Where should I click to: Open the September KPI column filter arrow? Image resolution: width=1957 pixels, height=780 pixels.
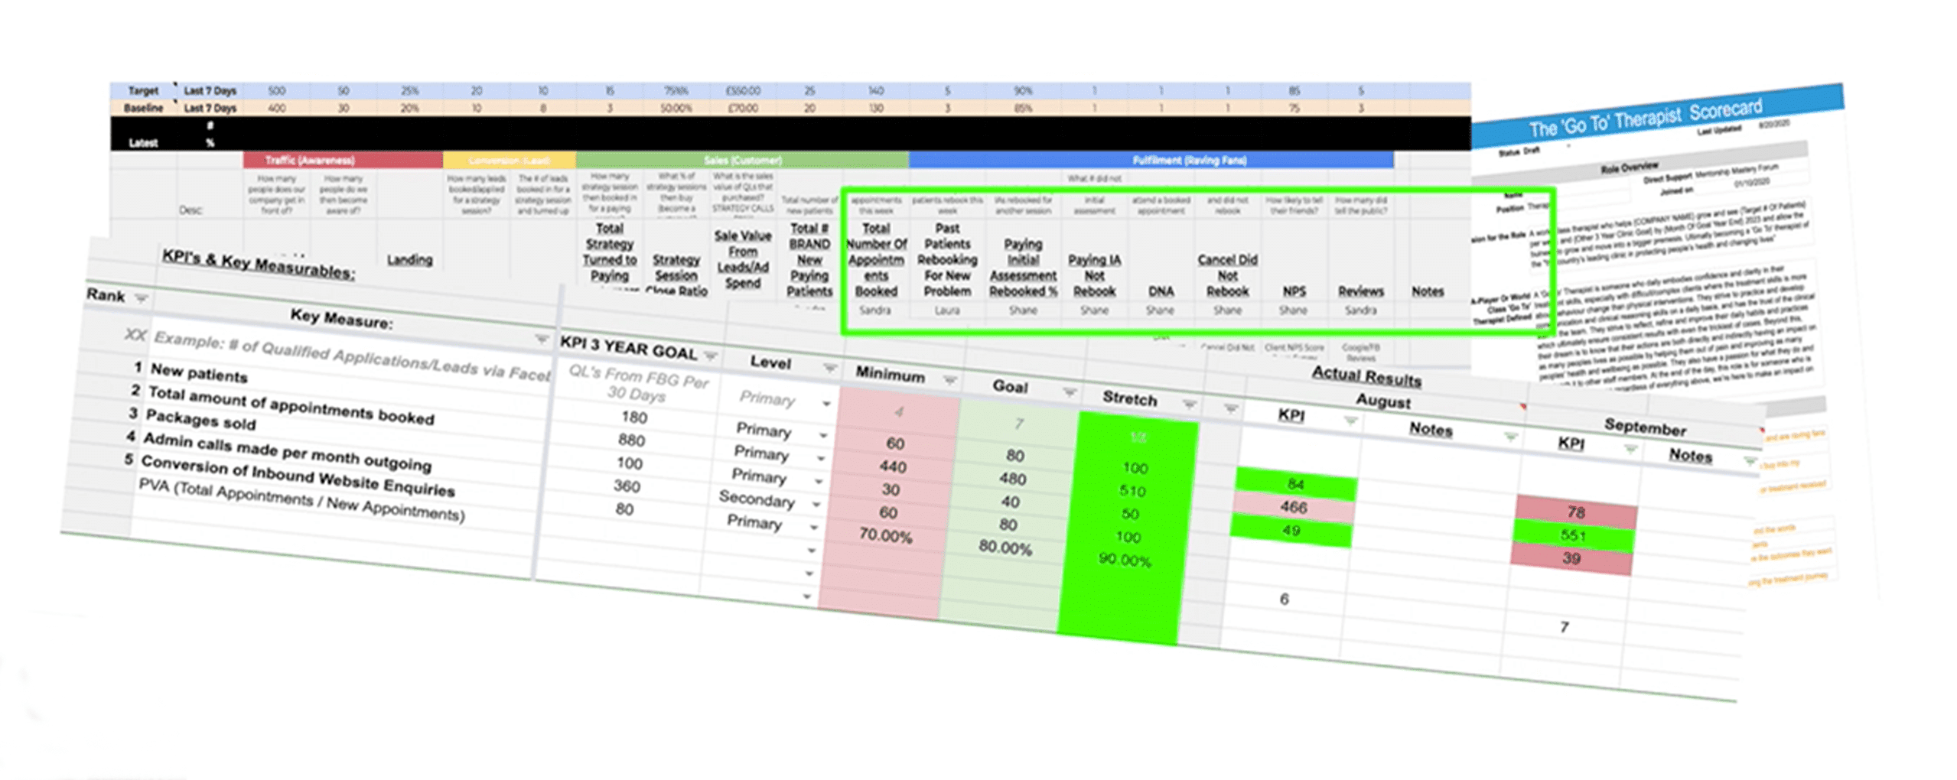coord(1630,449)
